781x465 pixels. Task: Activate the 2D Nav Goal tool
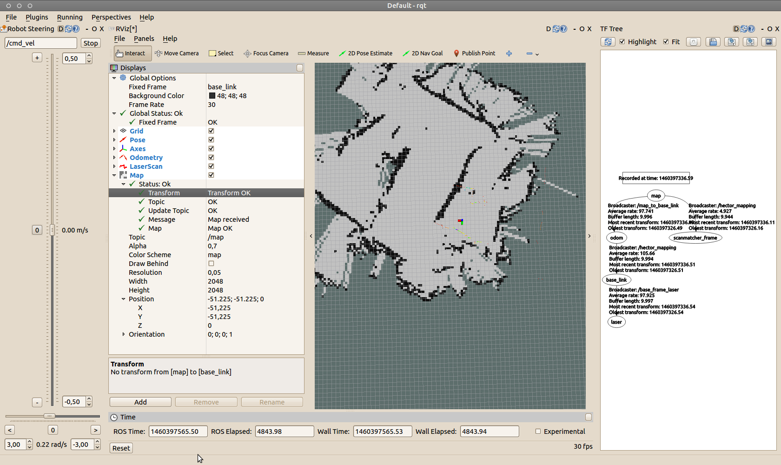pos(423,53)
